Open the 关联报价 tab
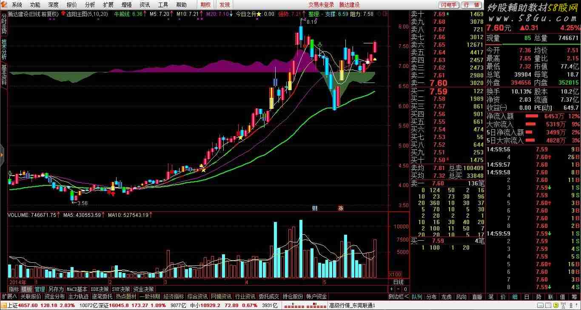581x310 pixels. coord(31,296)
